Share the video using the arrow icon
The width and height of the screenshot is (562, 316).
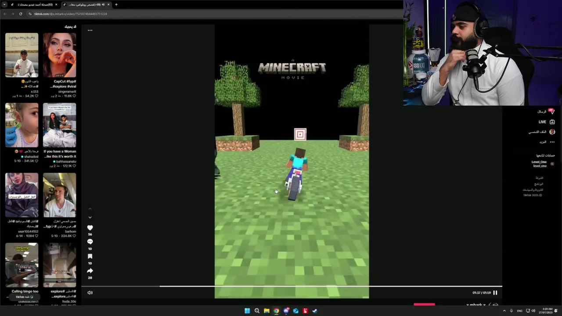pos(90,271)
